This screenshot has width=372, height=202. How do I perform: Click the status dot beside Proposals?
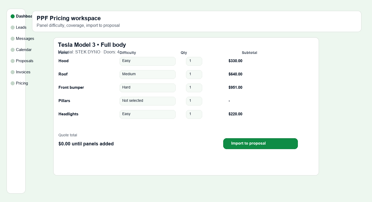click(x=13, y=61)
